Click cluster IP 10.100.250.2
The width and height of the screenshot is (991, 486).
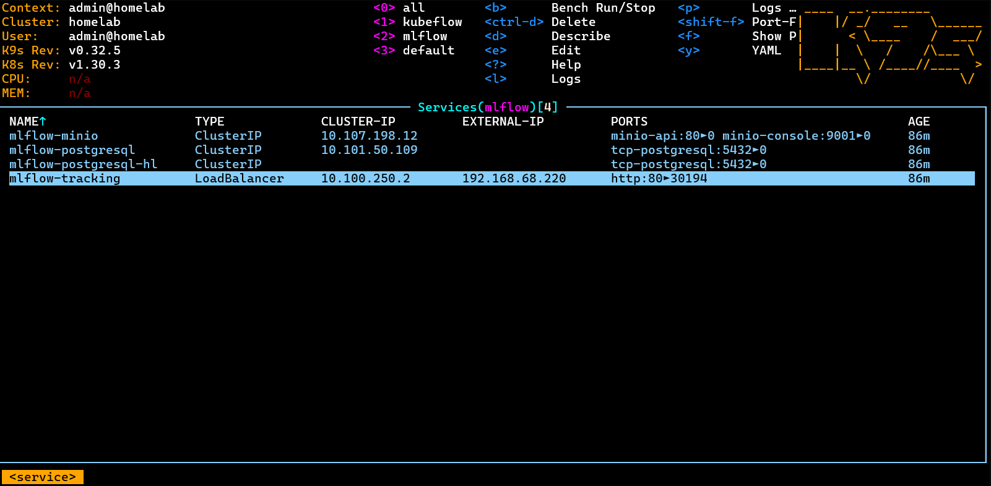point(366,178)
